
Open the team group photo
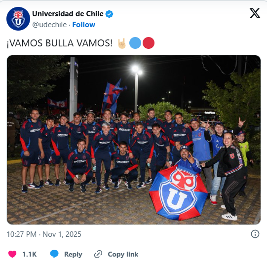pyautogui.click(x=134, y=140)
